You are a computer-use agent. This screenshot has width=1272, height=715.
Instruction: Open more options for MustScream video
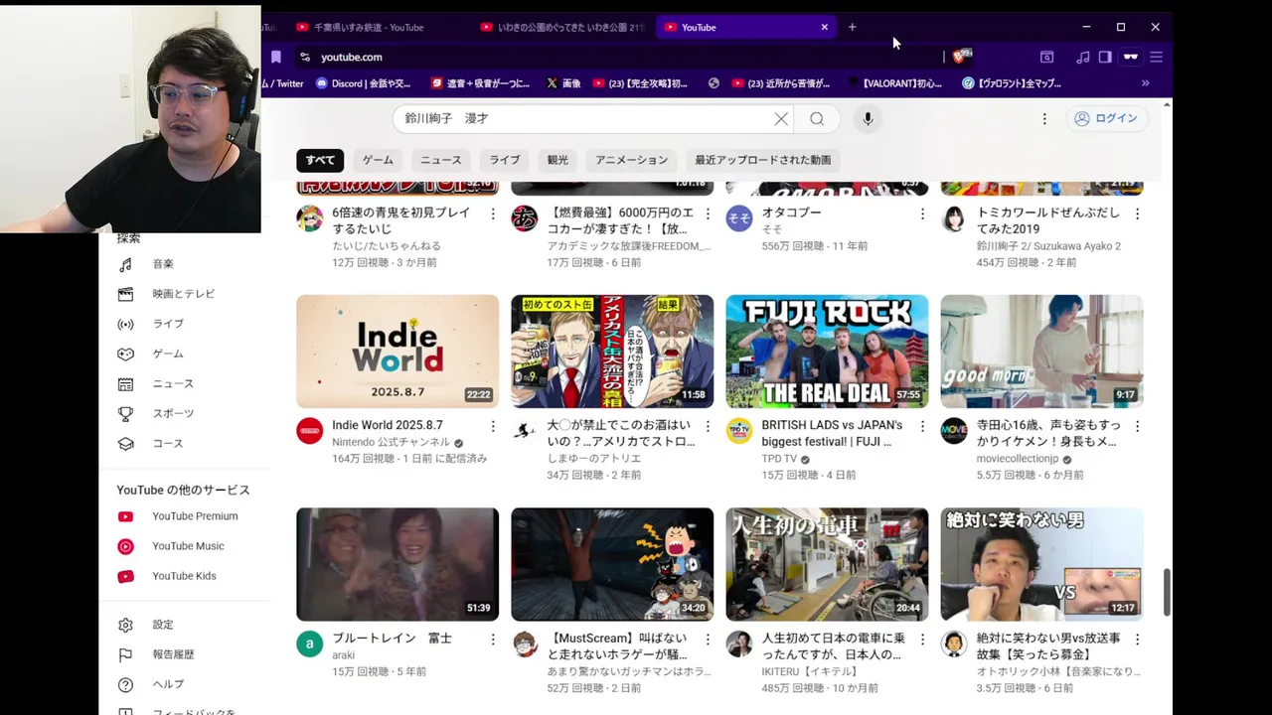(708, 640)
